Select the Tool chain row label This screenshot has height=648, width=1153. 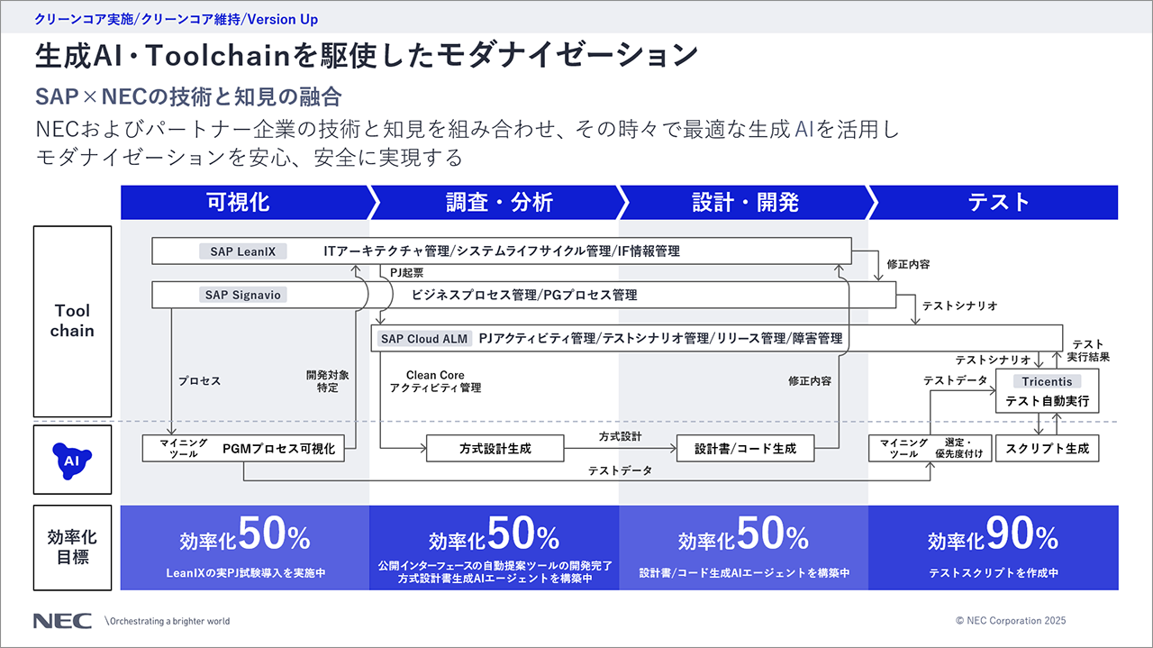point(72,321)
